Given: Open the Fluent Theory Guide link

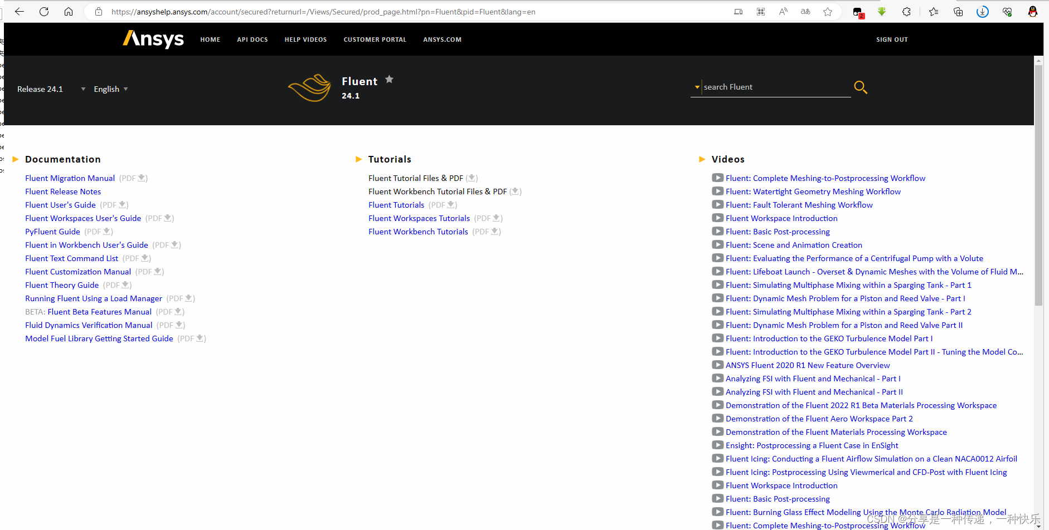Looking at the screenshot, I should point(61,284).
